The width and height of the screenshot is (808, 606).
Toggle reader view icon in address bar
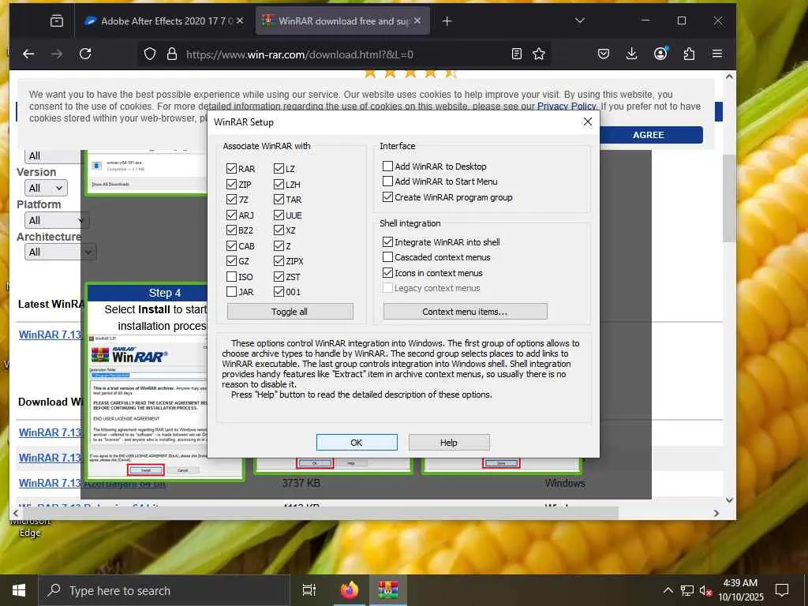pyautogui.click(x=516, y=54)
